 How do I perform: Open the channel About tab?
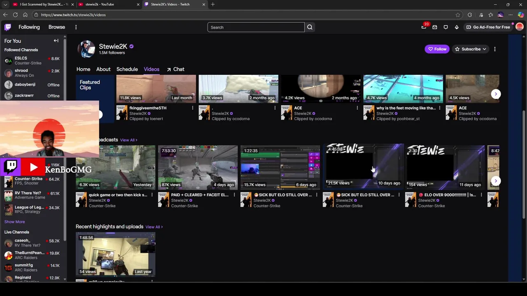point(103,69)
